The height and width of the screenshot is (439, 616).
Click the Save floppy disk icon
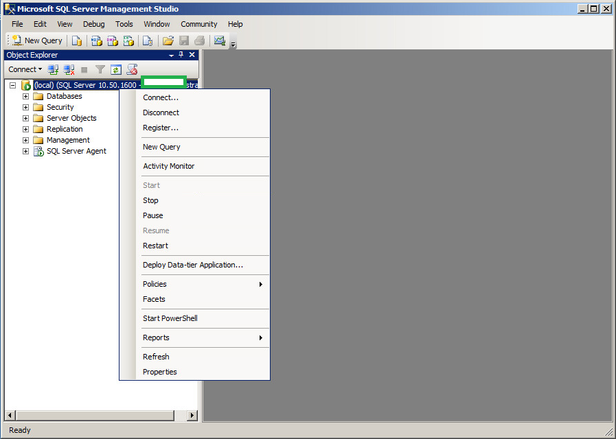(x=184, y=40)
